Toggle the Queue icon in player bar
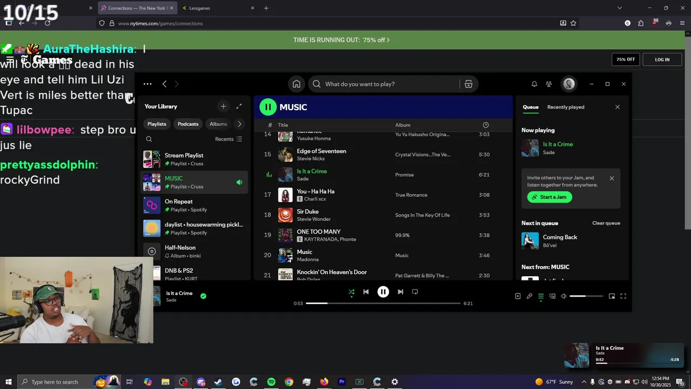Screen dimensions: 691x389 click(x=541, y=296)
